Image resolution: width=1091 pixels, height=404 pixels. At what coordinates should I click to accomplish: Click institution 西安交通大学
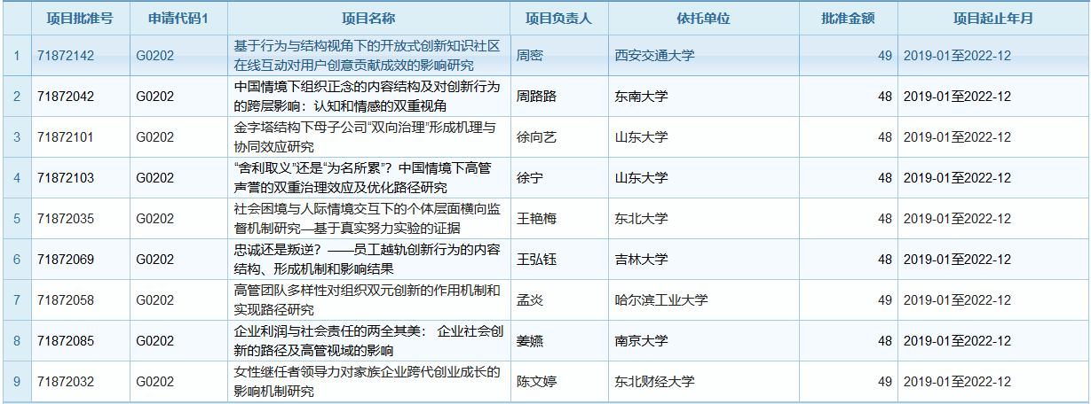pyautogui.click(x=655, y=56)
